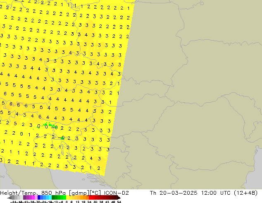
Task: Select the dark purple legend swatch
Action: point(24,198)
